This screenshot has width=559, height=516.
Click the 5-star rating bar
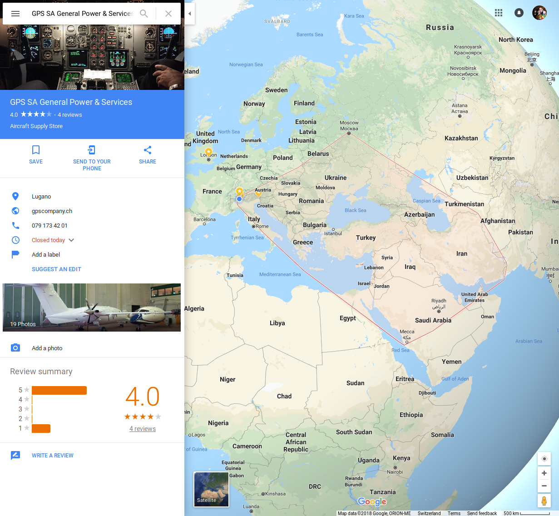pyautogui.click(x=59, y=390)
